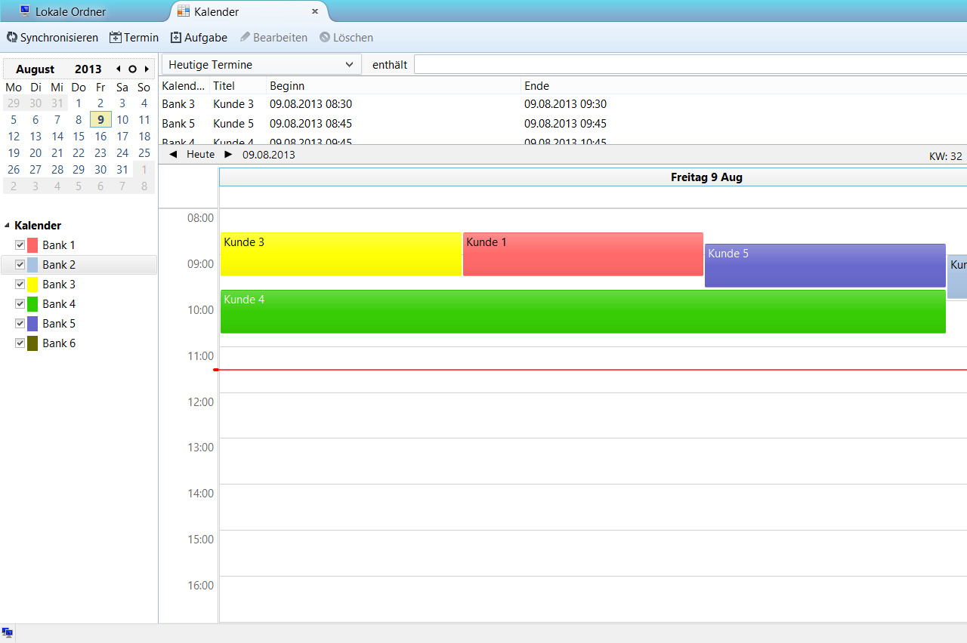Click end time 09.08.2013 09:30
The height and width of the screenshot is (643, 967).
[565, 104]
